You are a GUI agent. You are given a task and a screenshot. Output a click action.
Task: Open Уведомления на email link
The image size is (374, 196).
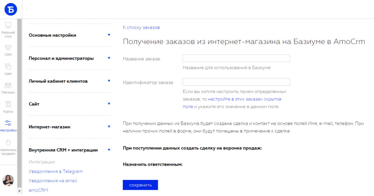[x=53, y=181]
